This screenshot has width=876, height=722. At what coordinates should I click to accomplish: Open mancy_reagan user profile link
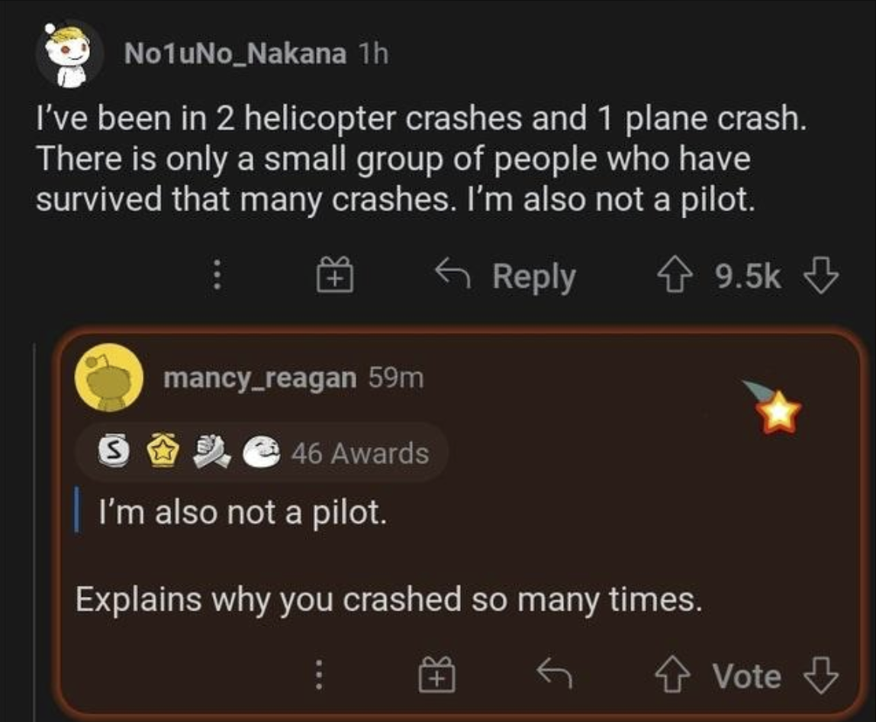[259, 377]
